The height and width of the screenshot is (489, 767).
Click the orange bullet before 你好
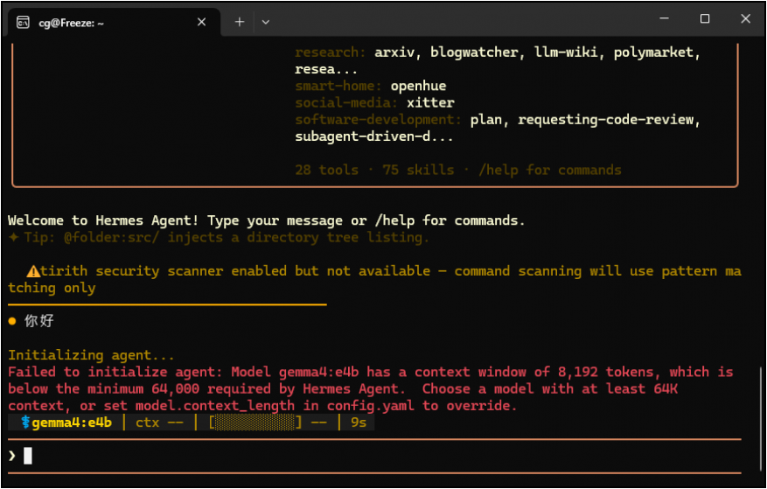[12, 321]
